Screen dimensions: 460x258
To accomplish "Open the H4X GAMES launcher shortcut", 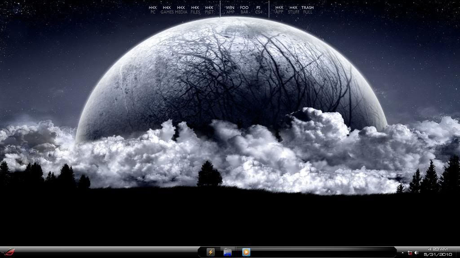I will pos(167,10).
